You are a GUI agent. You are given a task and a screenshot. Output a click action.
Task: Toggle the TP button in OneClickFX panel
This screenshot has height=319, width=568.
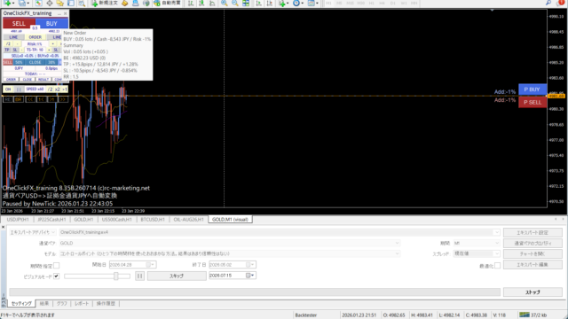pyautogui.click(x=7, y=50)
